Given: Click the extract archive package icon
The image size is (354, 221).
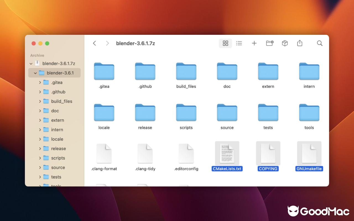Looking at the screenshot, I should (x=285, y=43).
